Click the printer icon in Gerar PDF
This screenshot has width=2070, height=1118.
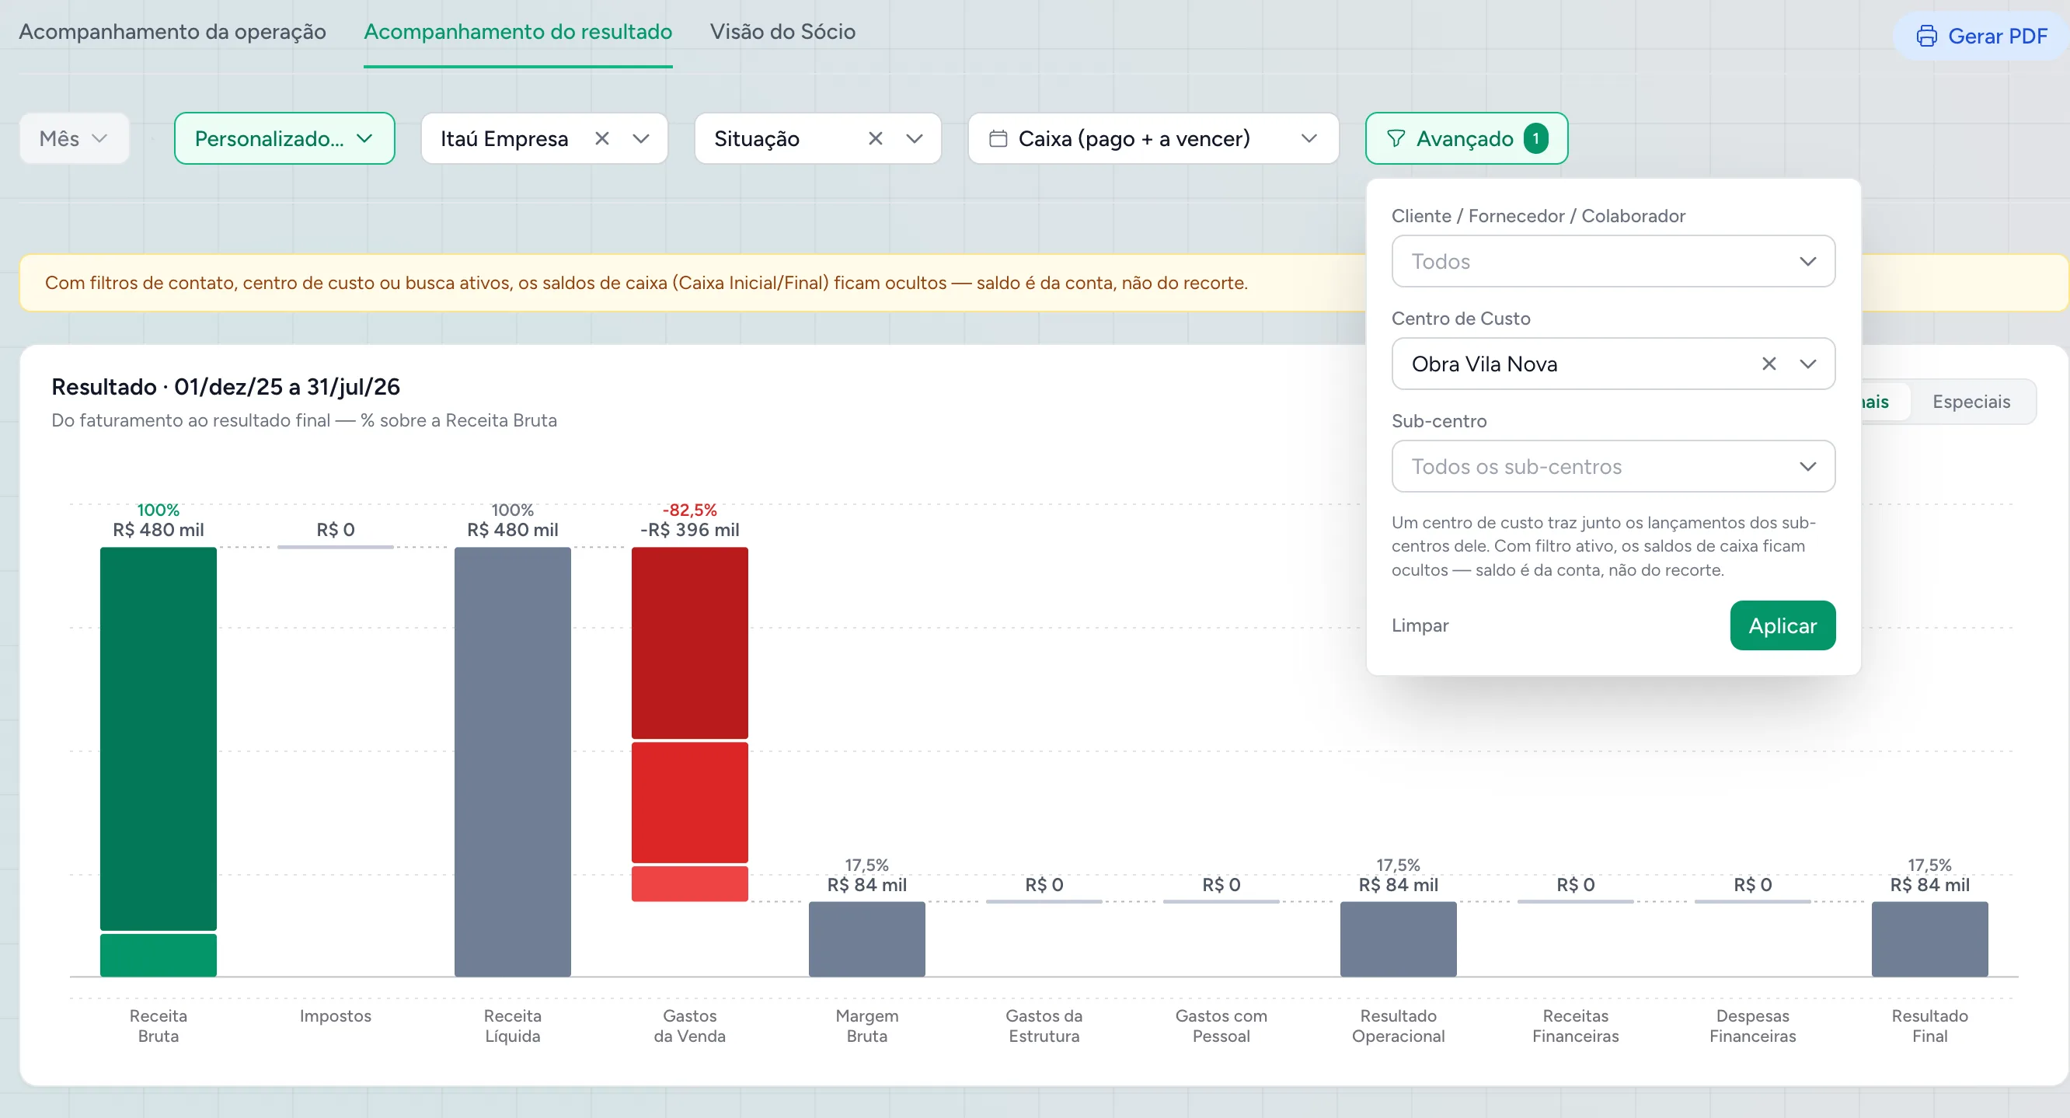(x=1926, y=37)
